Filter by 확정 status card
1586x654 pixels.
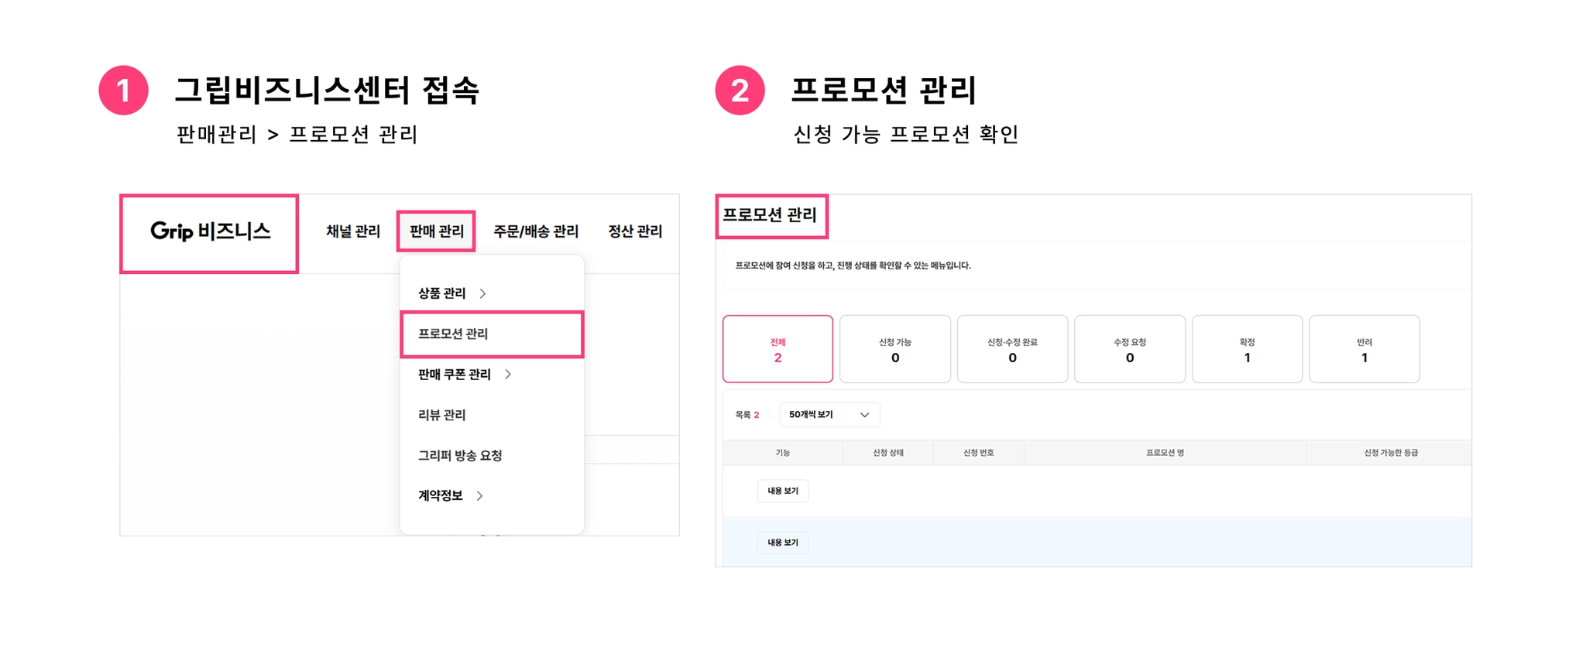tap(1247, 349)
